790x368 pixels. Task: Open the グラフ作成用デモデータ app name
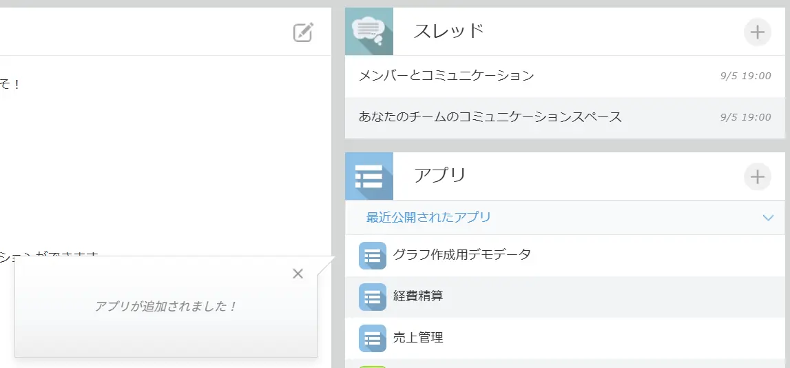click(461, 255)
